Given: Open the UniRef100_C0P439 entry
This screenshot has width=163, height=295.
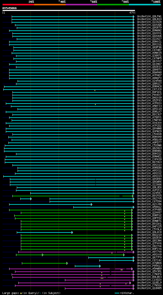Looking at the screenshot, I should click(x=149, y=159).
